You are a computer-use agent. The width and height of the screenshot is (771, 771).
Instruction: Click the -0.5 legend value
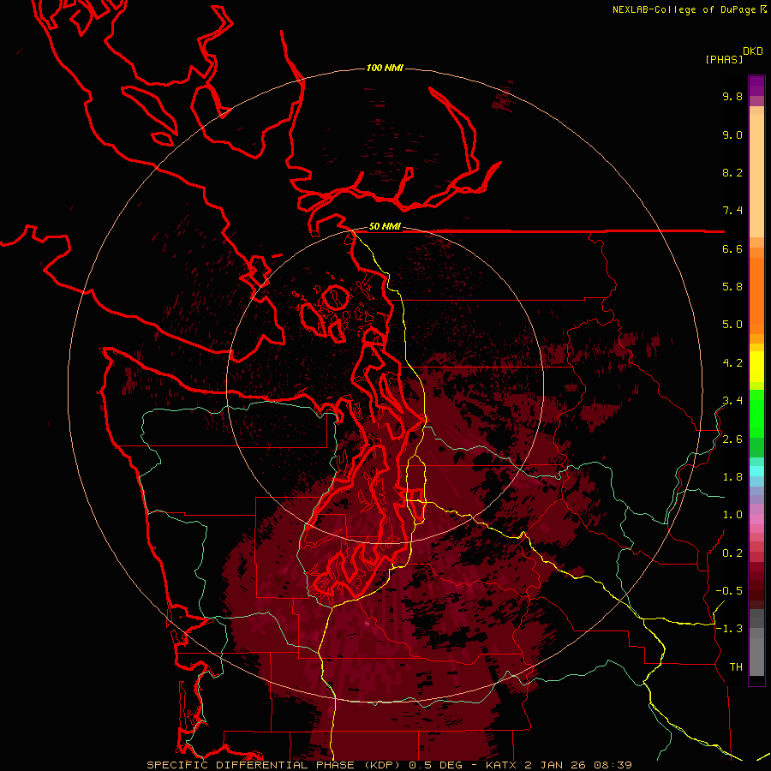tap(729, 591)
